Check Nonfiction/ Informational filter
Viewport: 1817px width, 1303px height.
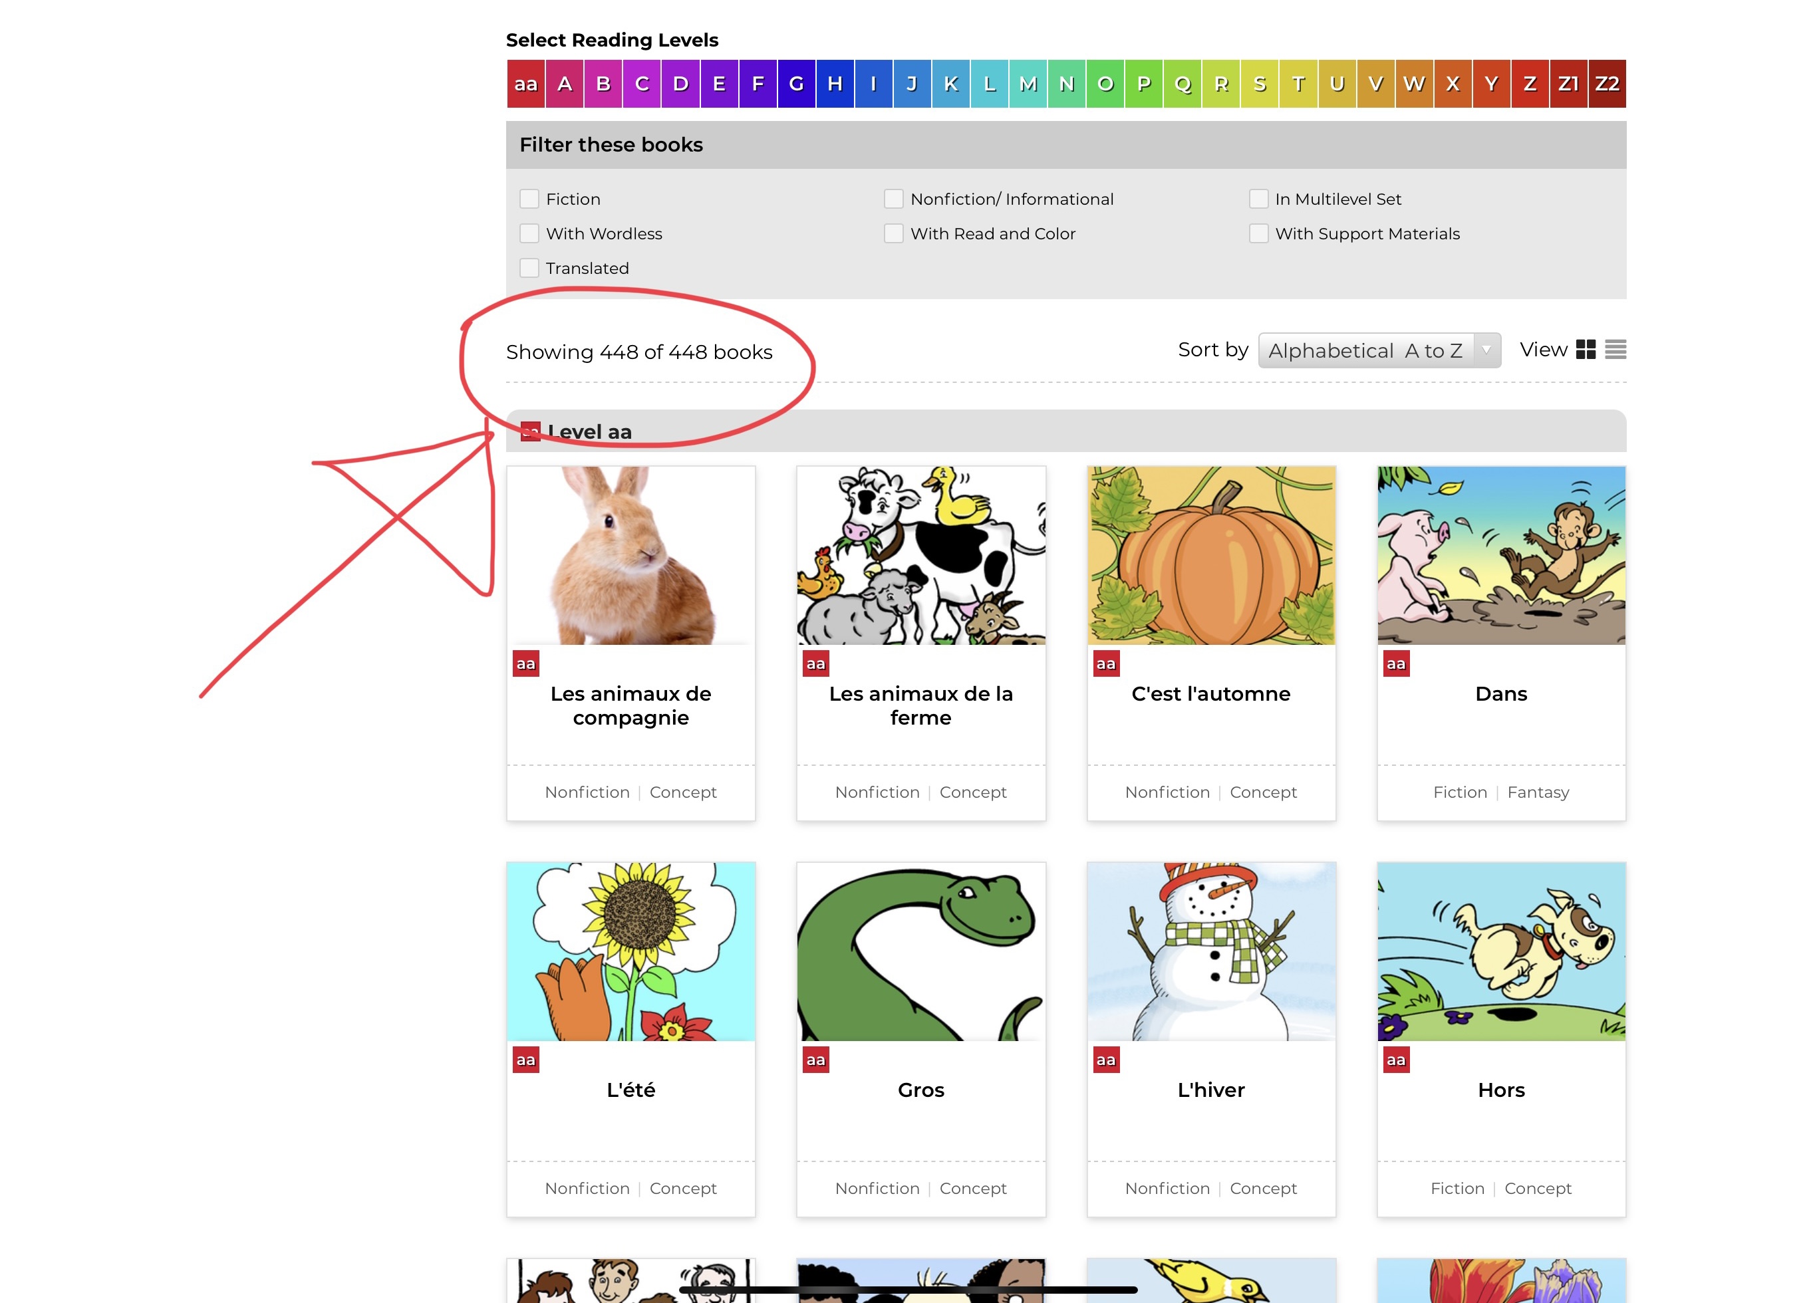pos(893,199)
